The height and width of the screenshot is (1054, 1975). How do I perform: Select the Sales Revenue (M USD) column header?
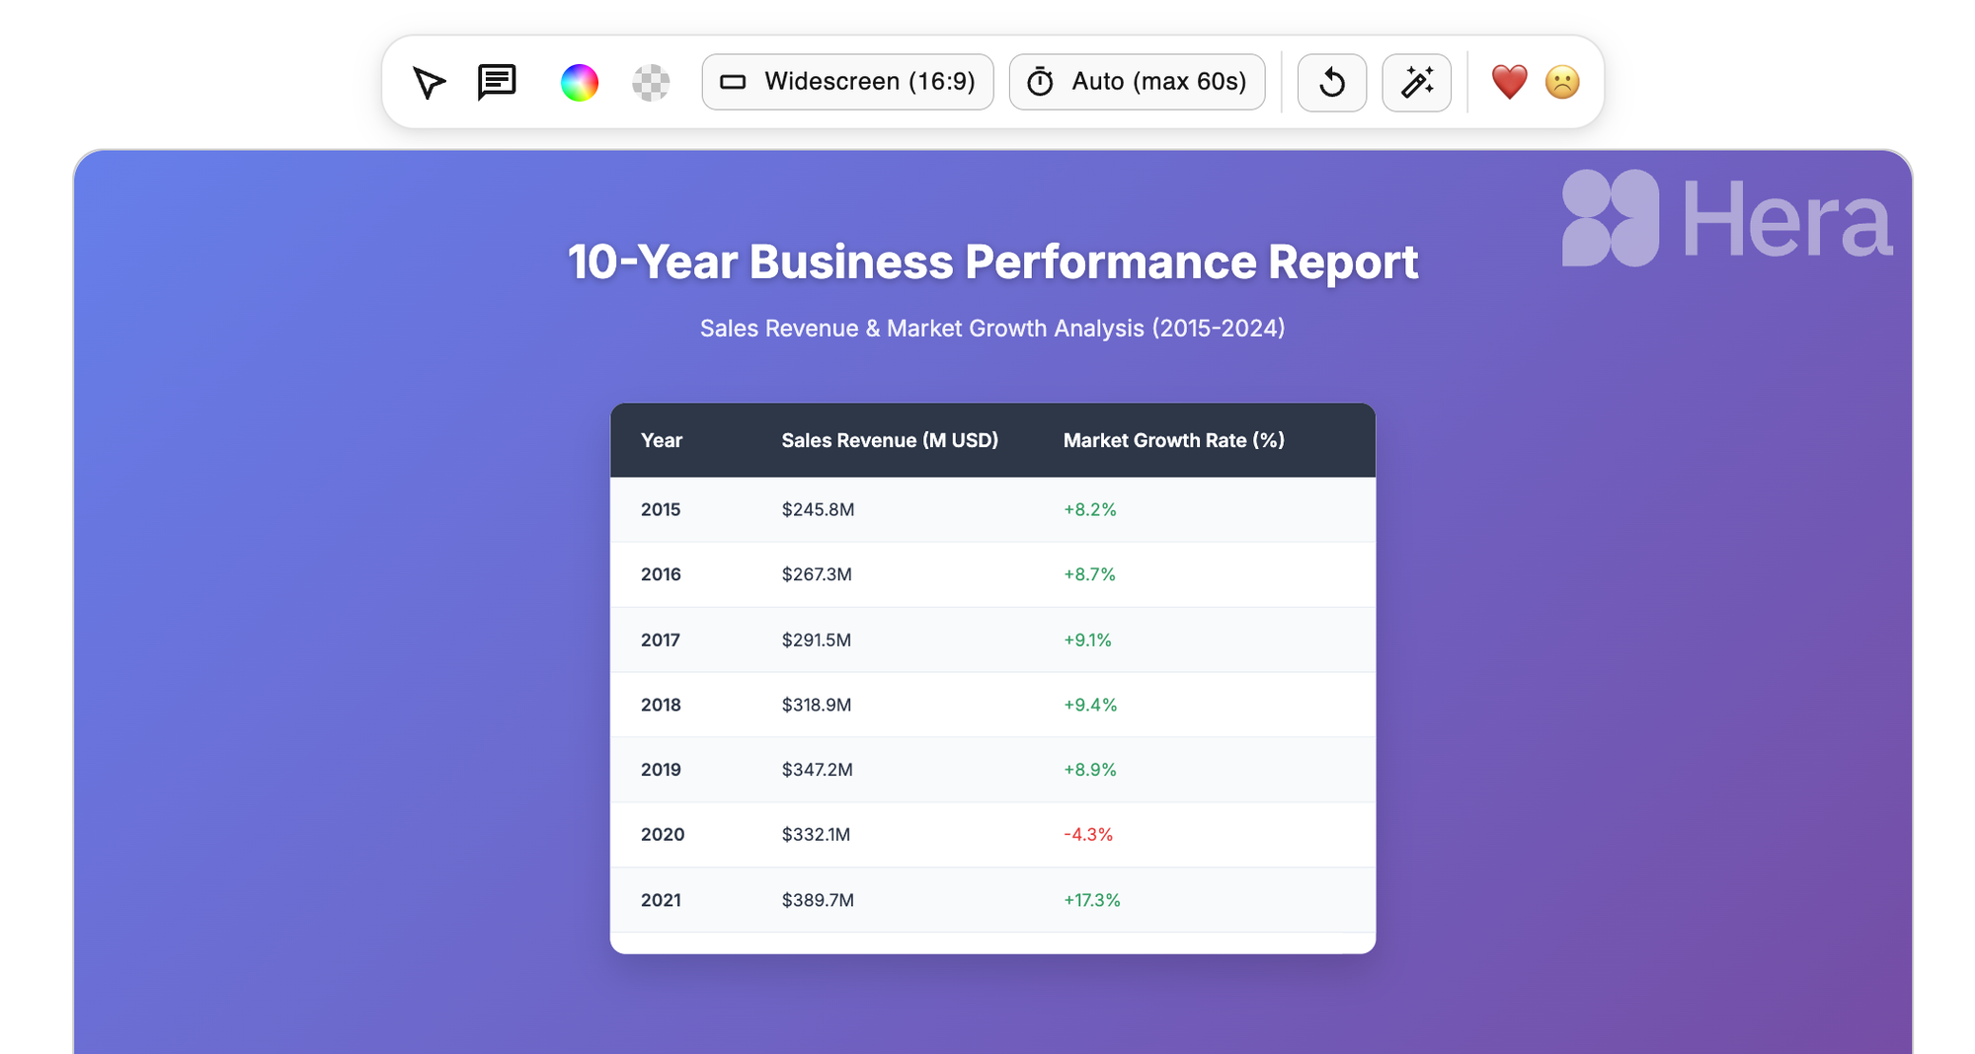click(890, 440)
